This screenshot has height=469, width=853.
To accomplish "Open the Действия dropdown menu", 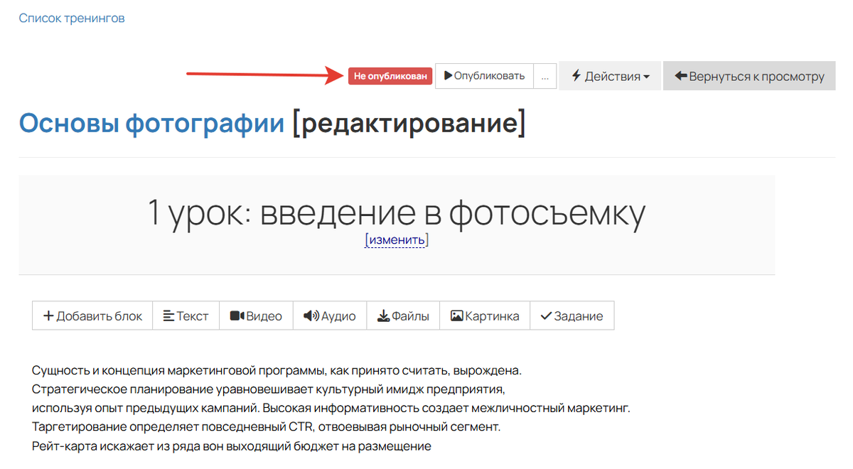I will pyautogui.click(x=609, y=75).
